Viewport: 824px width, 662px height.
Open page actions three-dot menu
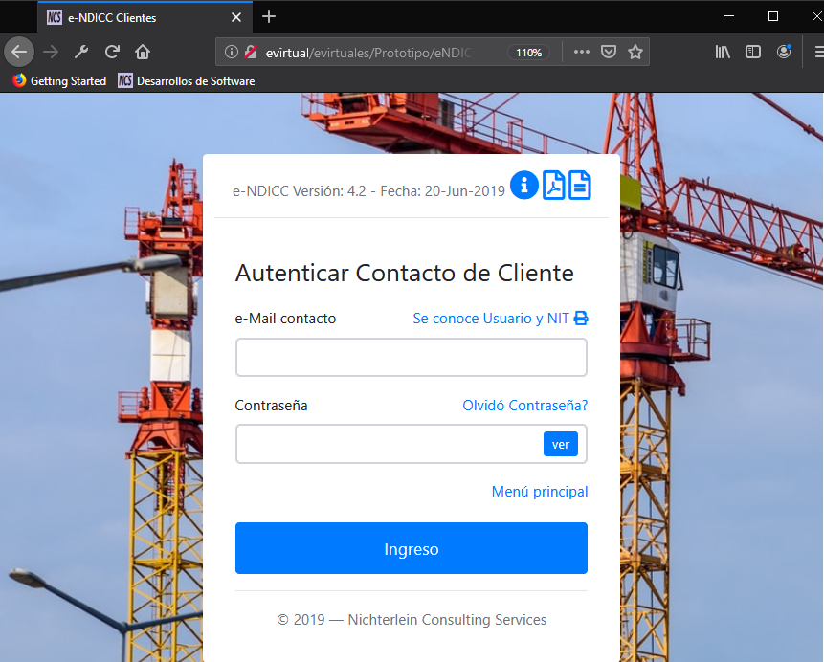coord(581,52)
